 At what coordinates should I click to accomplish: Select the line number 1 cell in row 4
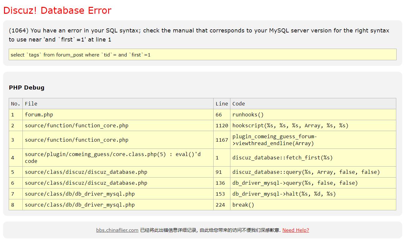point(222,158)
